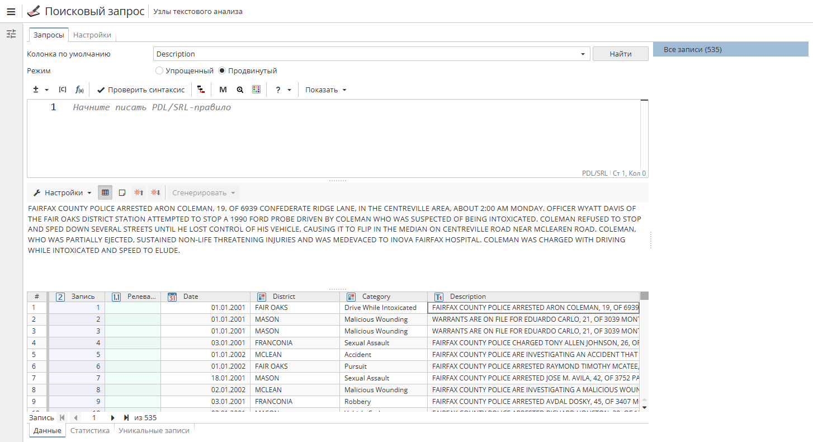Image resolution: width=813 pixels, height=442 pixels.
Task: Select the FRANCONIA cell in row 4
Action: pos(295,342)
